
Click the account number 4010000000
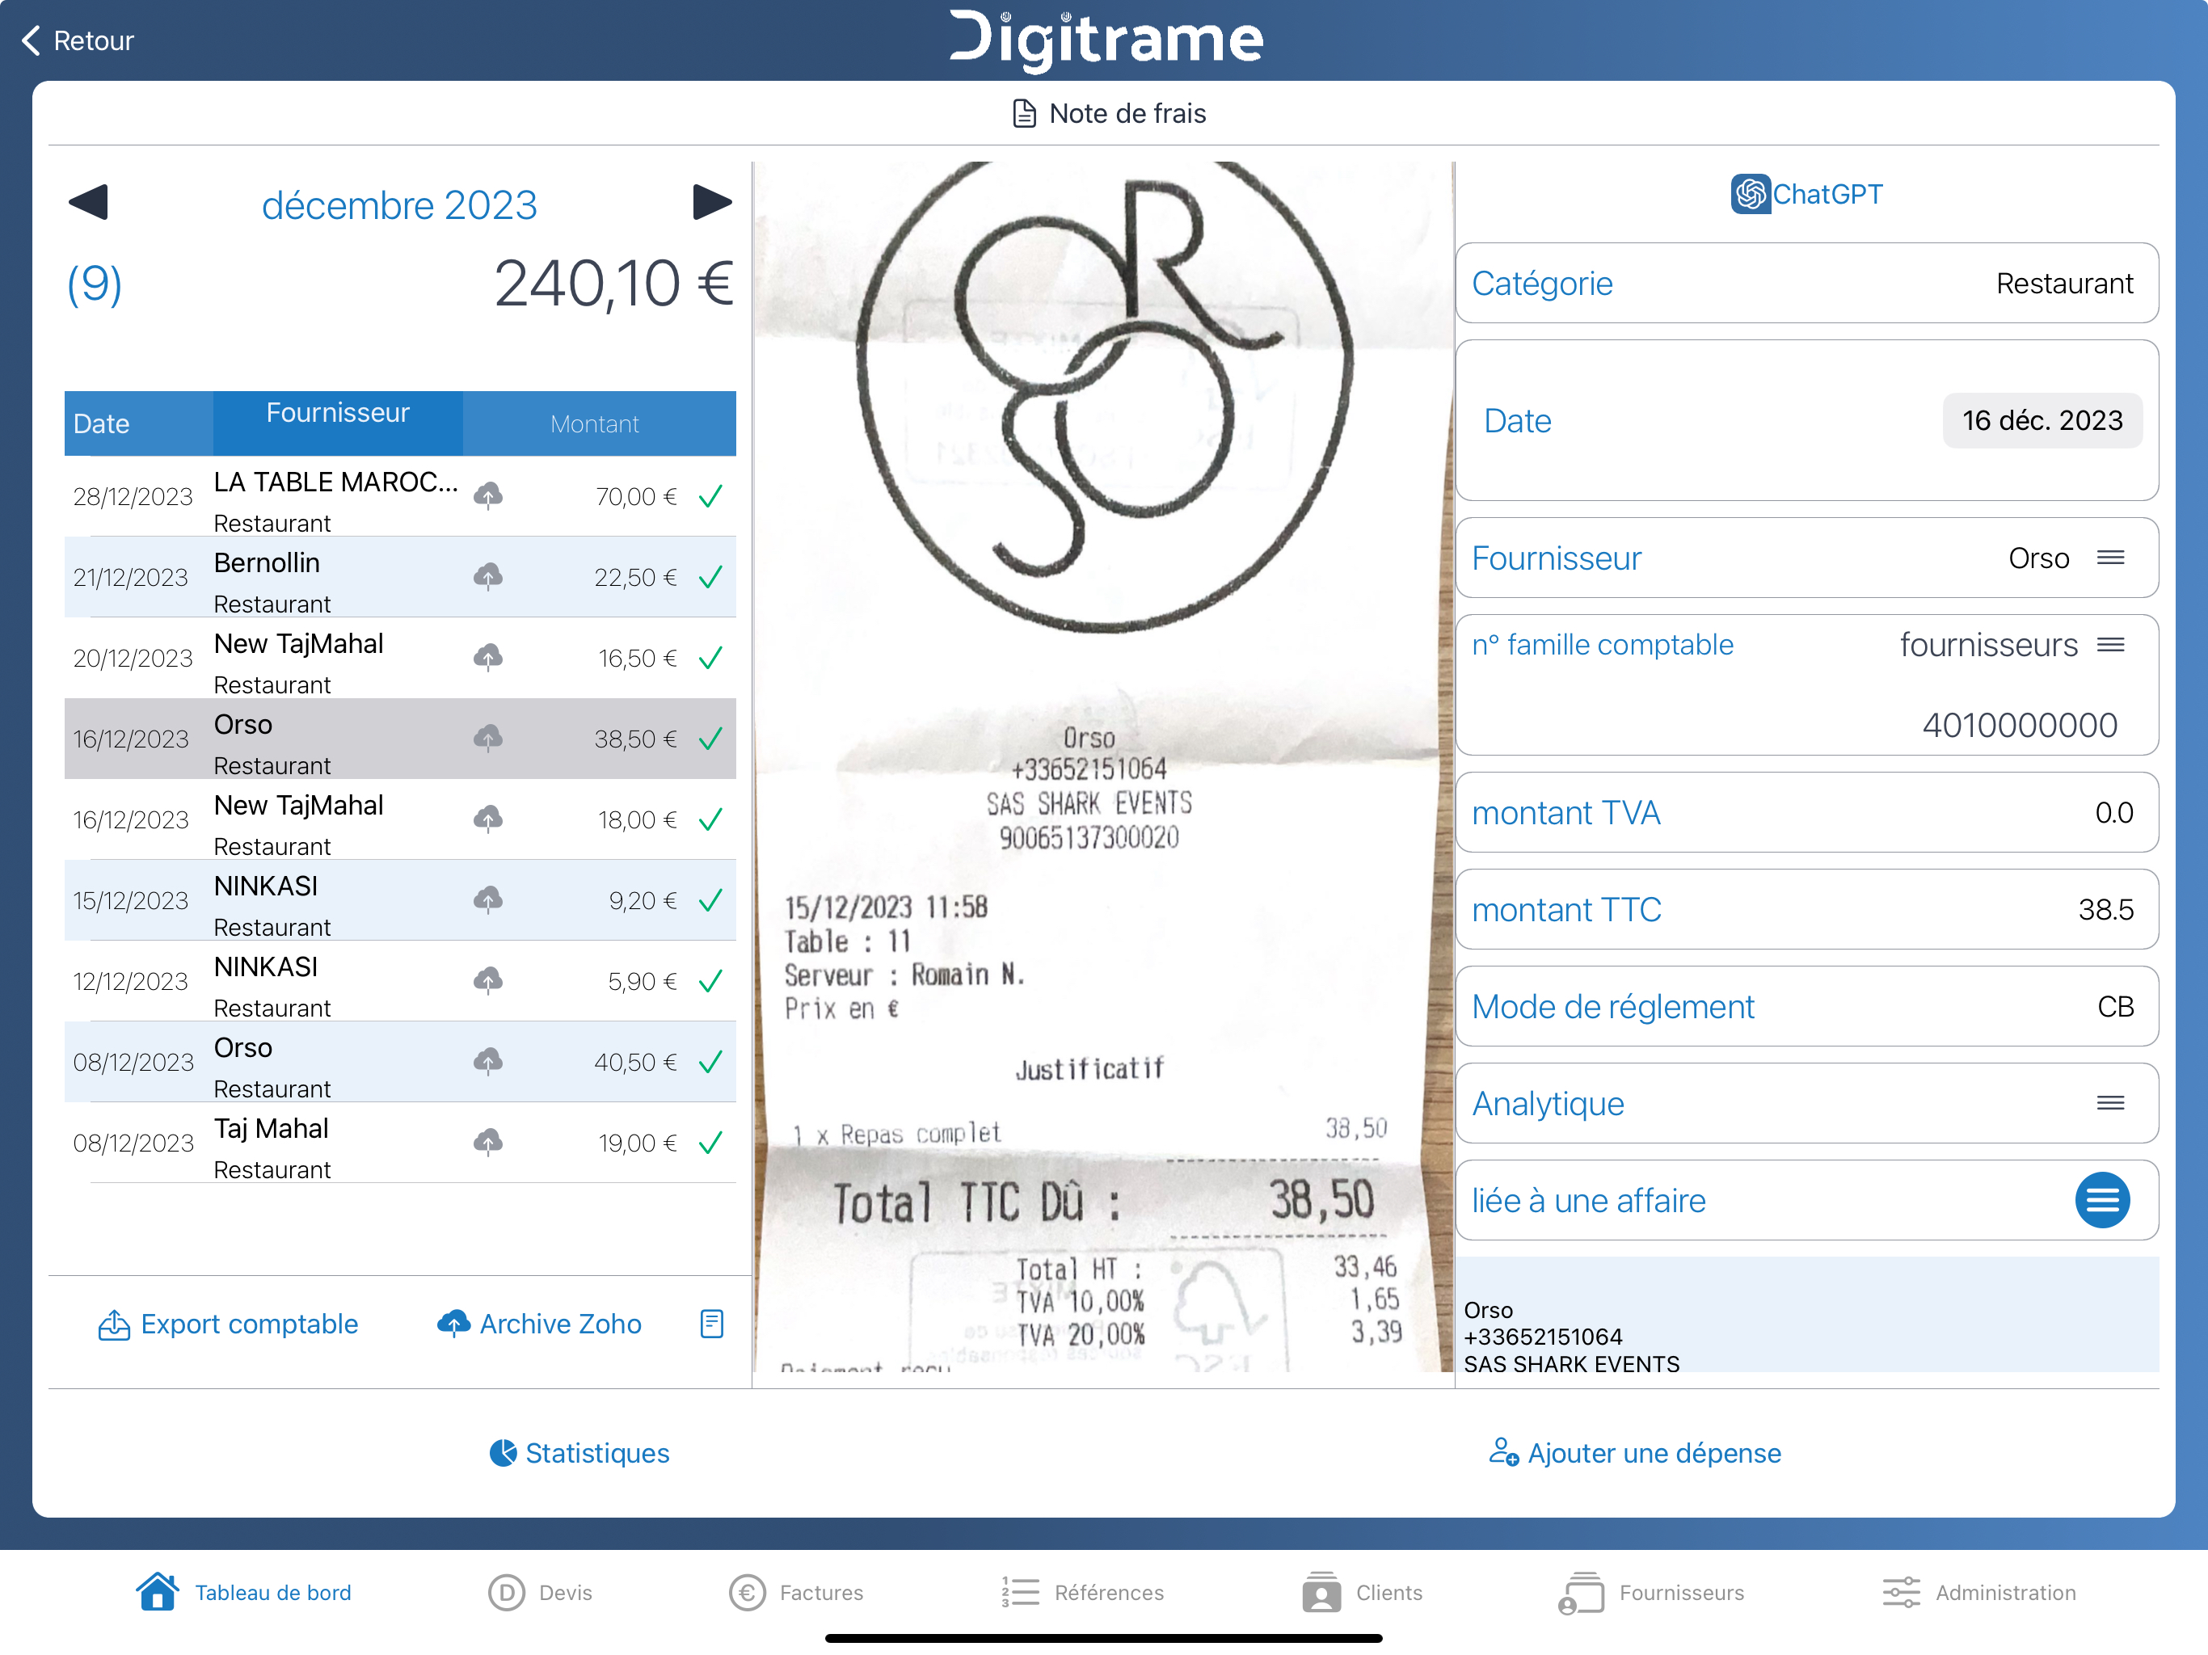(2020, 725)
